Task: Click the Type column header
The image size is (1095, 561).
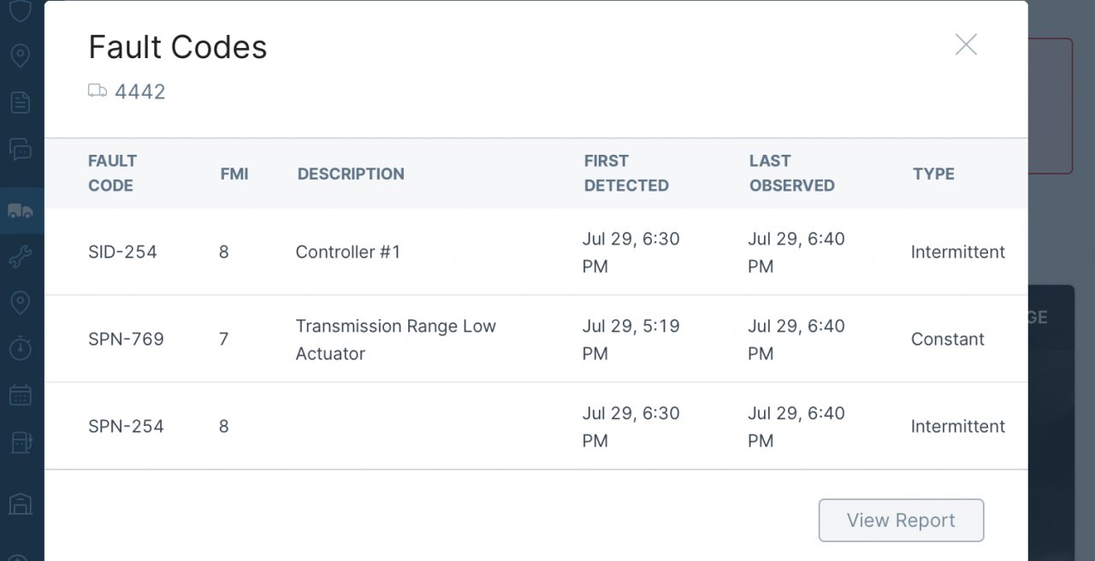Action: pos(933,174)
